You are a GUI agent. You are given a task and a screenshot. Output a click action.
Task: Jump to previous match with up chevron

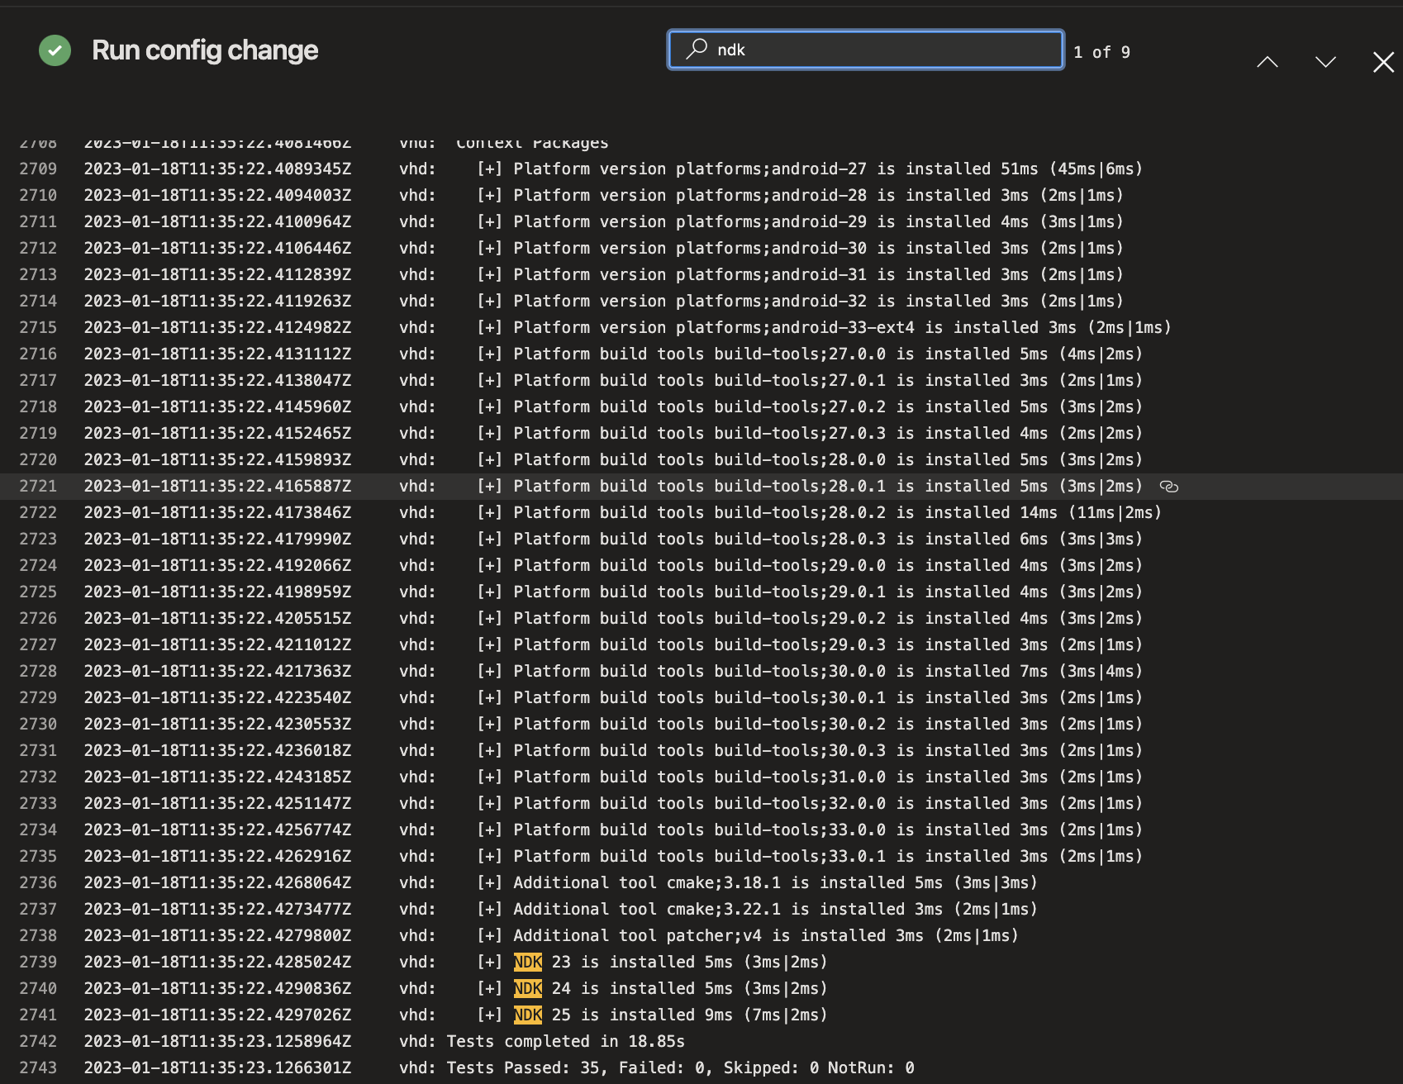click(x=1267, y=62)
